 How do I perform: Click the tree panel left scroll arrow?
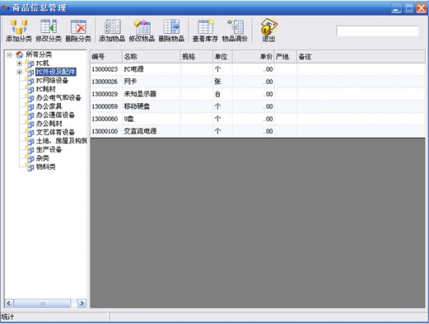coord(9,303)
